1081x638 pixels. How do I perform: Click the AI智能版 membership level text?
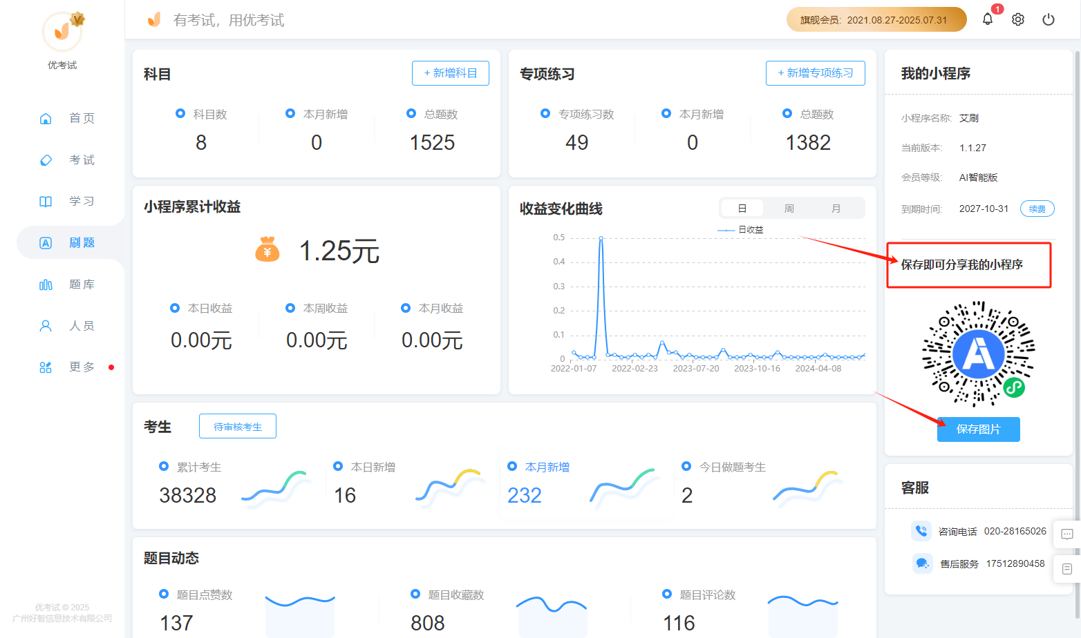click(979, 177)
